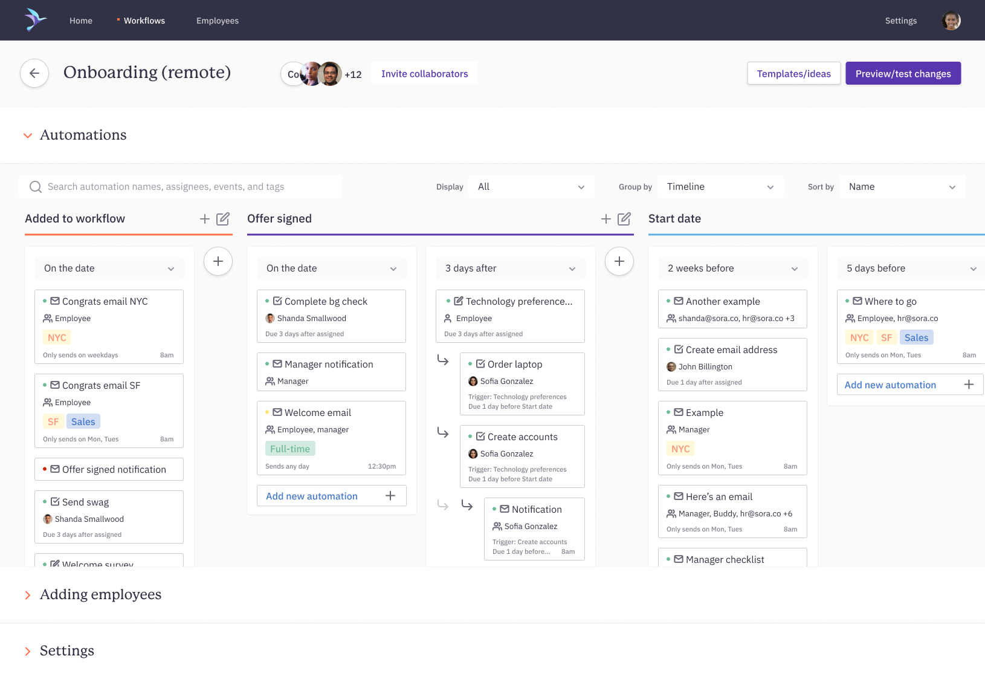Click the back arrow beside Onboarding (remote)
Screen dimensions: 985x679
(34, 73)
